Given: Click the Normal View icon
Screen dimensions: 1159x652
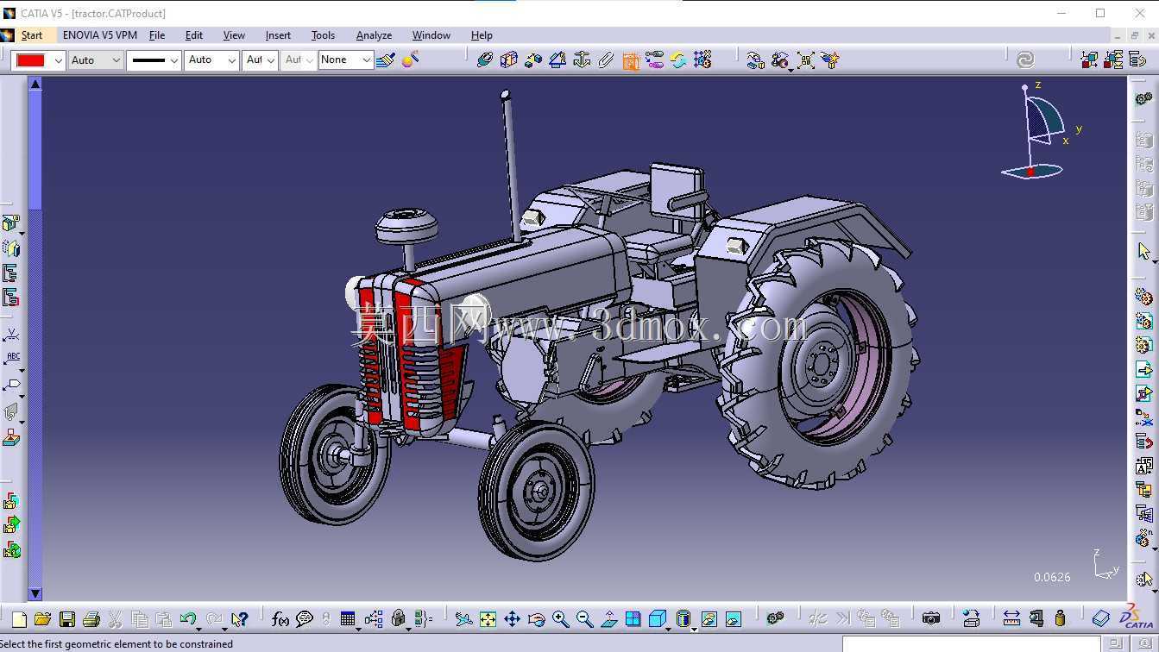Looking at the screenshot, I should tap(608, 618).
